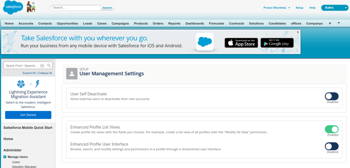Switch to the Dashboards tab
The width and height of the screenshot is (350, 168).
tap(195, 23)
